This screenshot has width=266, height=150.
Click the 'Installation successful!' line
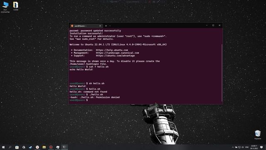click(86, 33)
